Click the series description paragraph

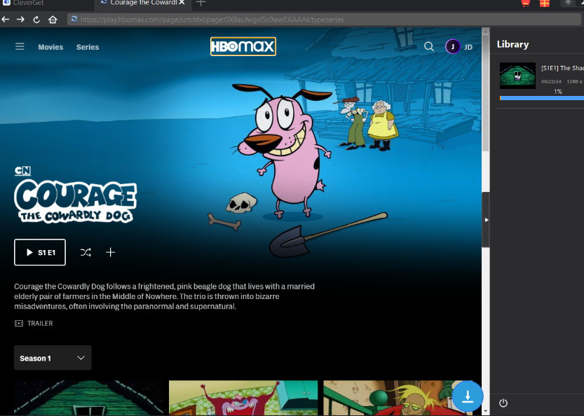coord(164,296)
